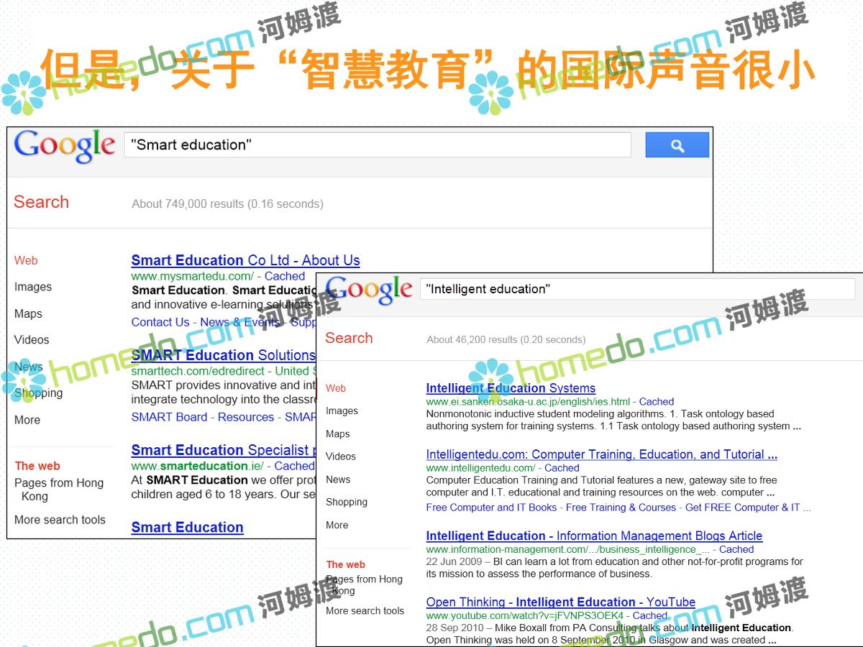
Task: Open the "Contact Us" sitelink
Action: pos(160,322)
